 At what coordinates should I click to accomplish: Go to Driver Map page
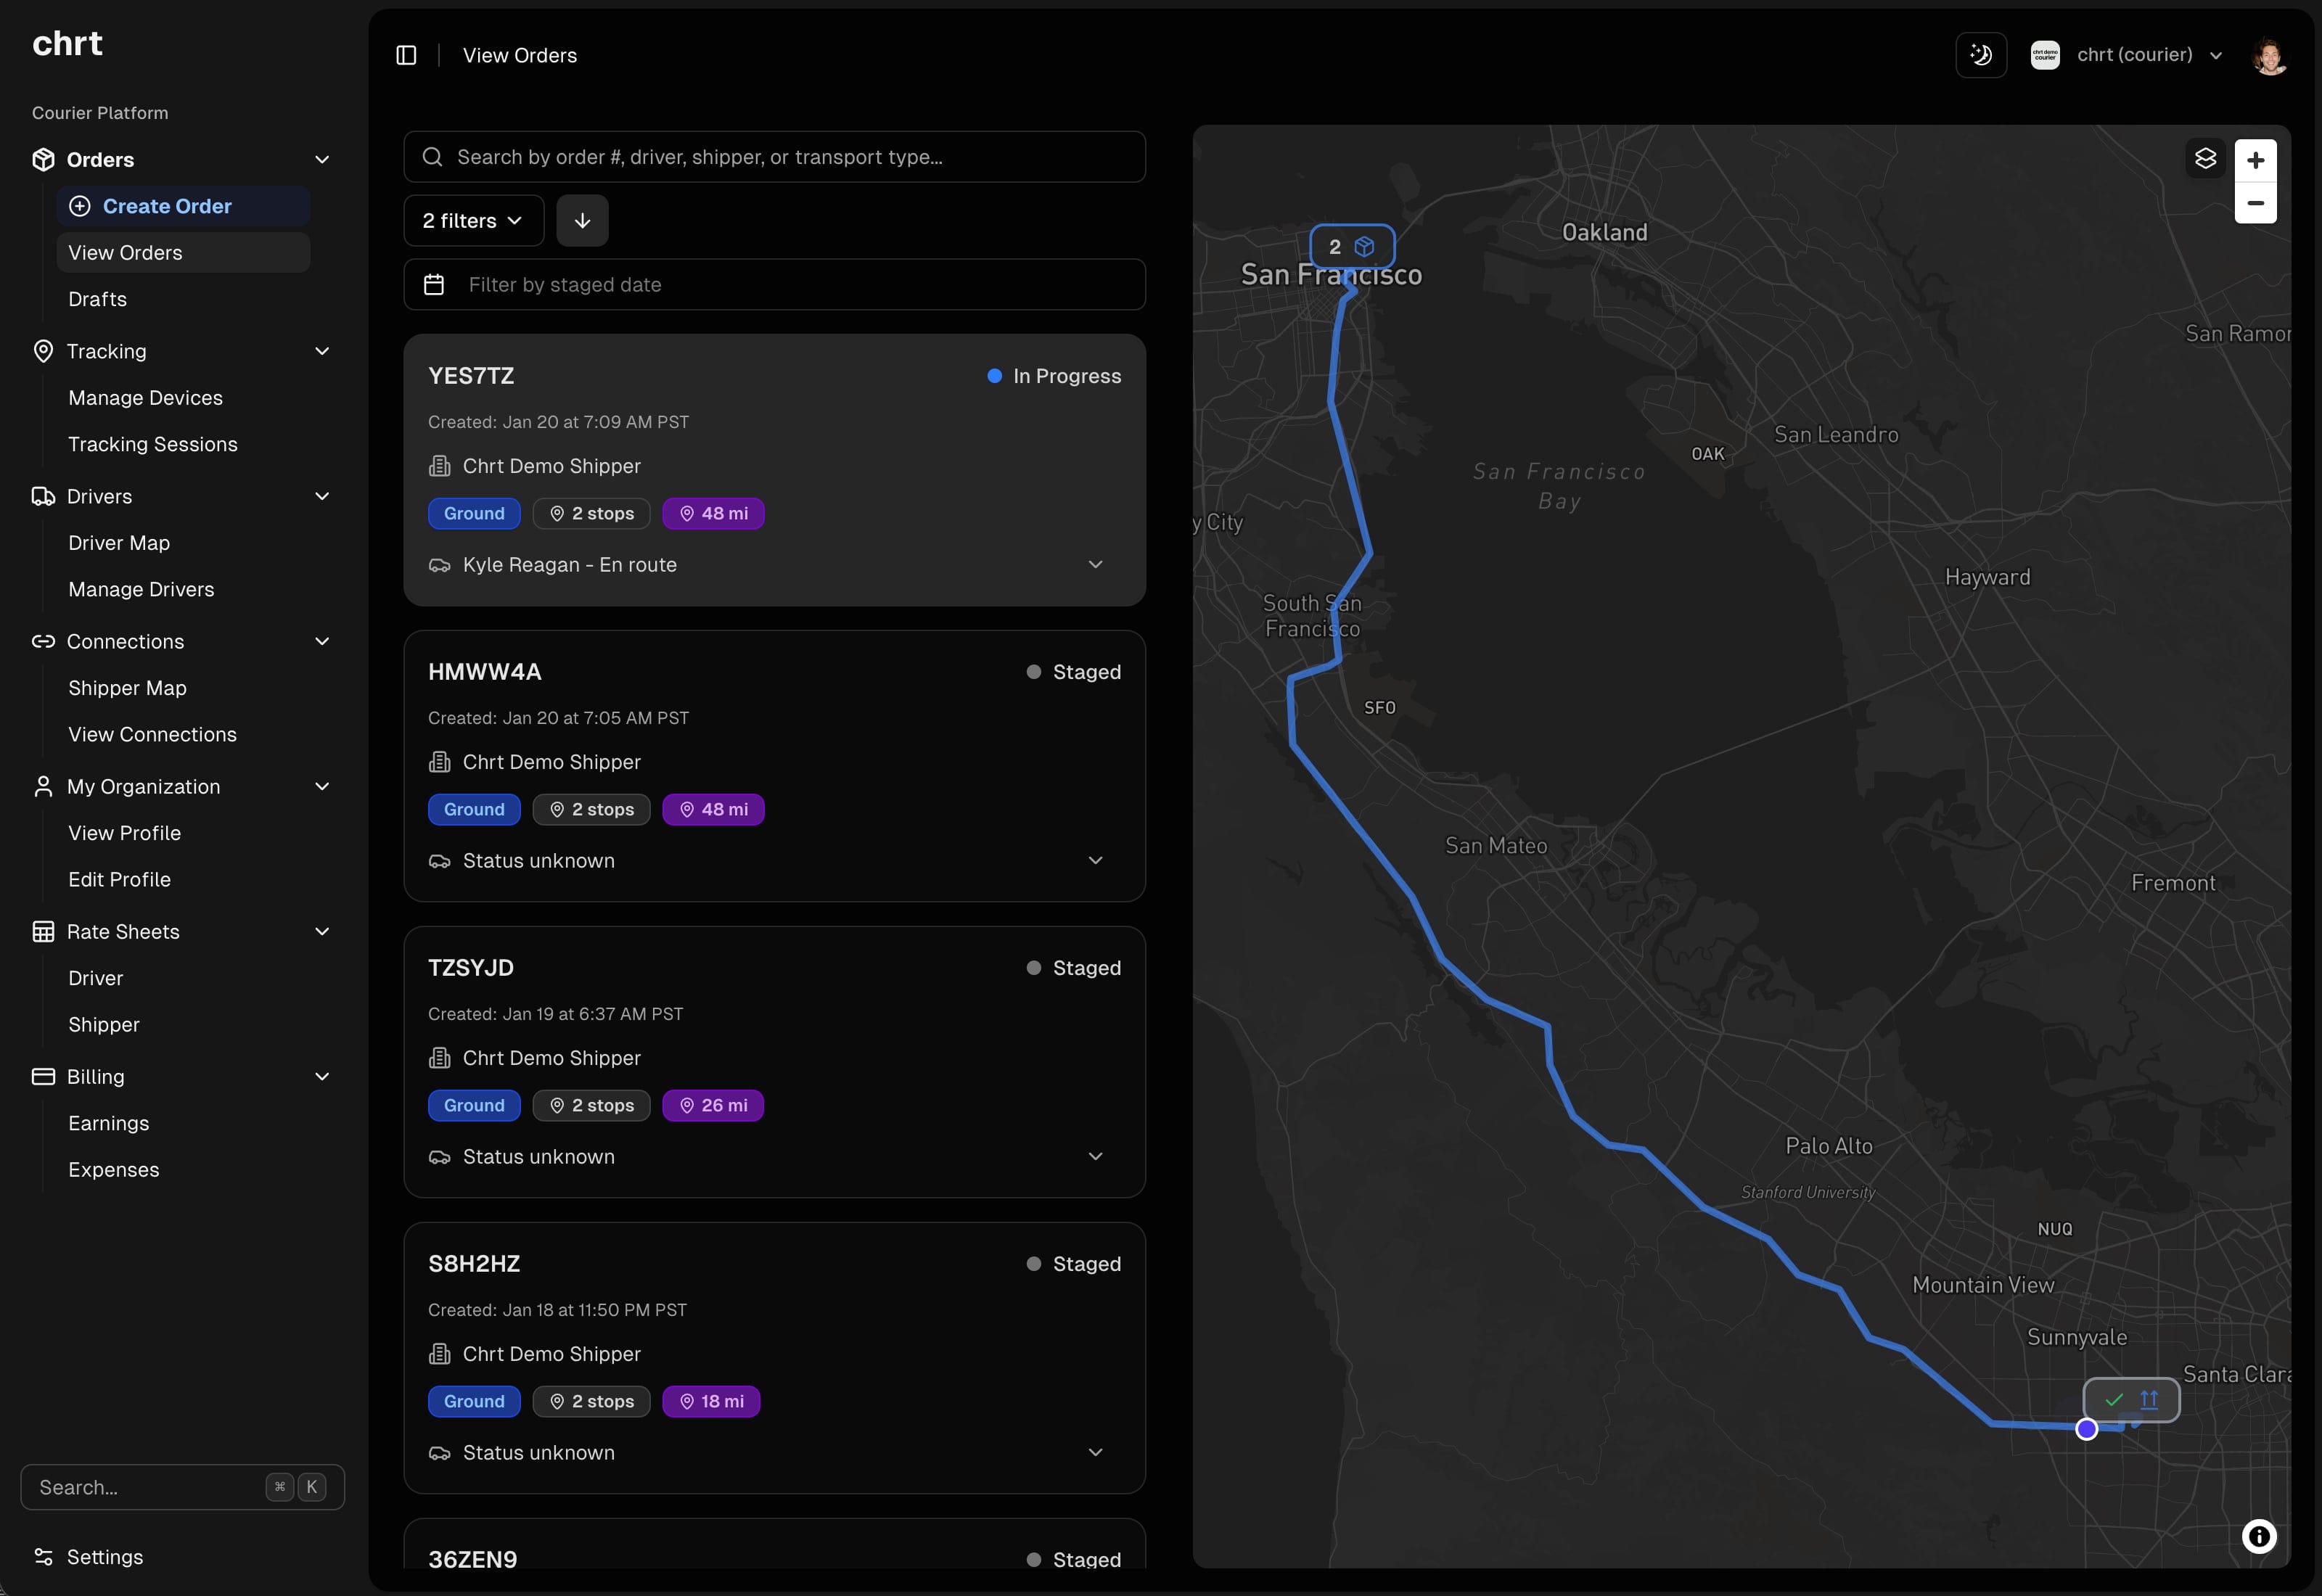click(119, 543)
